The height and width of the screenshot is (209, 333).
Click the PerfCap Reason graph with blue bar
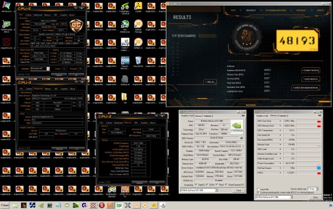tap(309, 168)
